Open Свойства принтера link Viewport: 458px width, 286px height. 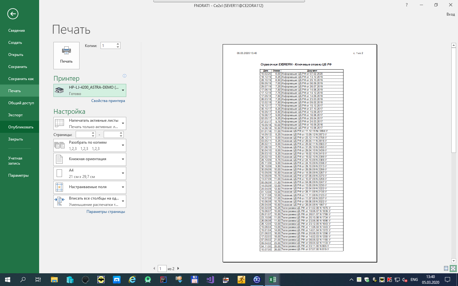[108, 101]
